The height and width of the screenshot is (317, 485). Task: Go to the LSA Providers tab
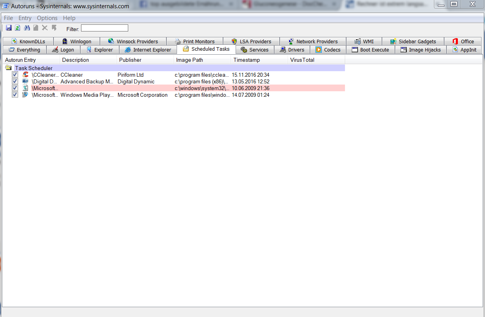click(251, 41)
